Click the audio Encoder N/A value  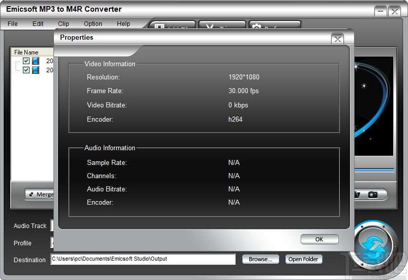click(x=234, y=203)
